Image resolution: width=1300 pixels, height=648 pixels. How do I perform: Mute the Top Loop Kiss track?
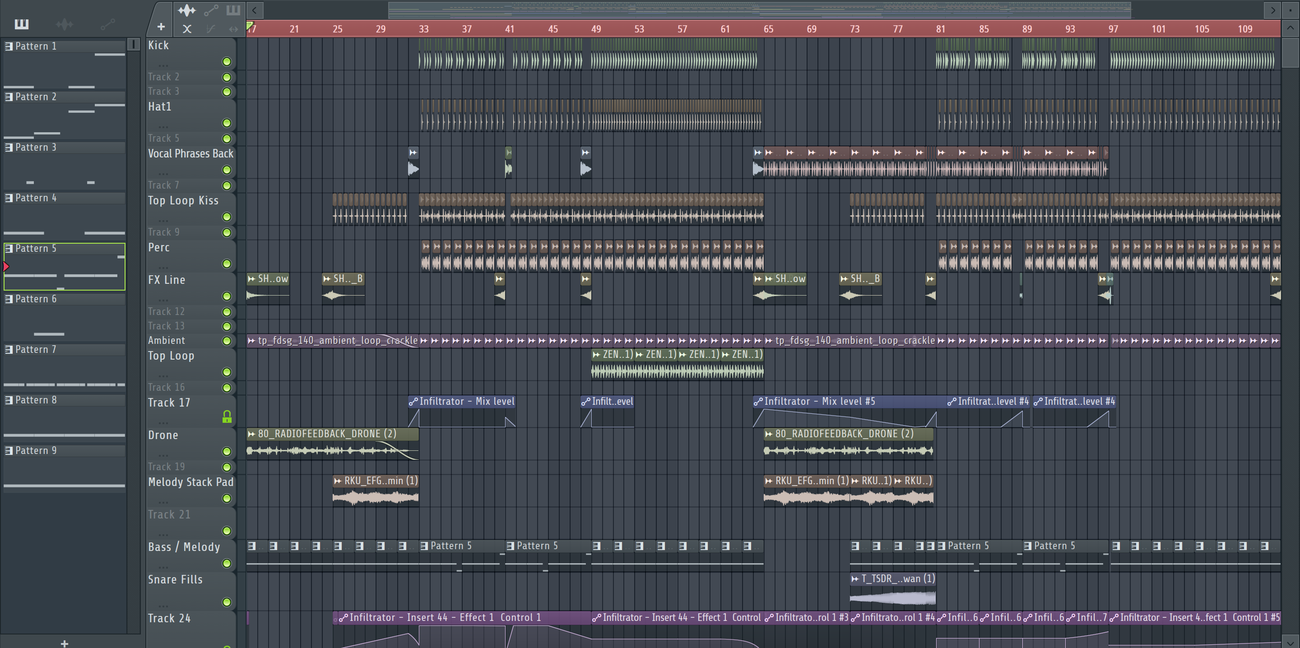click(227, 217)
